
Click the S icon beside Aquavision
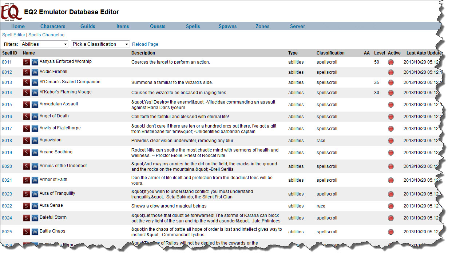click(x=27, y=141)
